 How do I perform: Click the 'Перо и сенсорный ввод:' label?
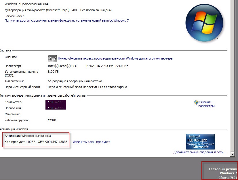22,87
